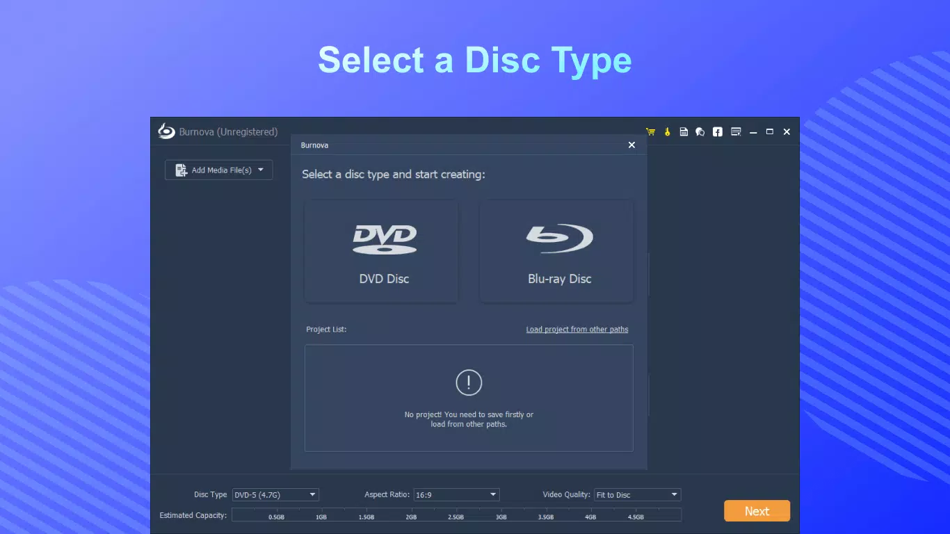
Task: Open the Disc Type dropdown
Action: coord(275,495)
